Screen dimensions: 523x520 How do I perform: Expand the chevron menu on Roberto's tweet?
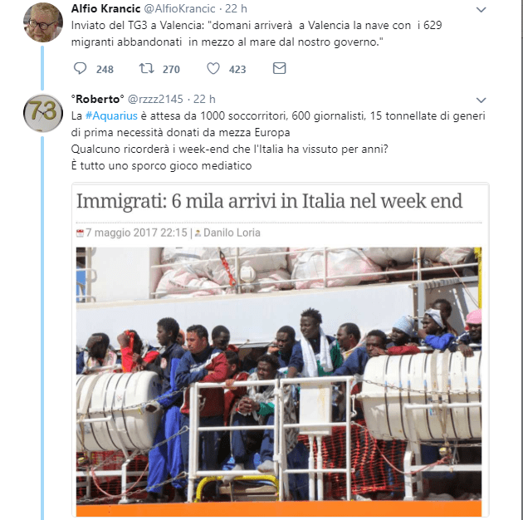[x=481, y=100]
